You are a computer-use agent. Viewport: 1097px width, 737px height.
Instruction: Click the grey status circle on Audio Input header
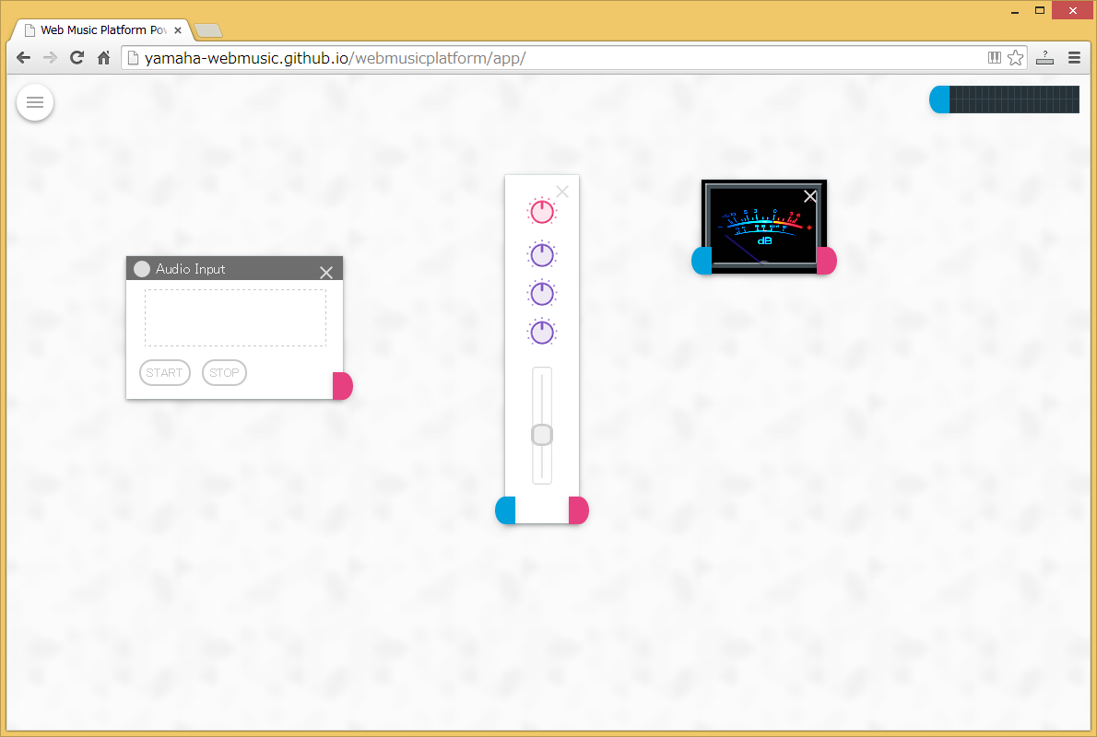[142, 268]
